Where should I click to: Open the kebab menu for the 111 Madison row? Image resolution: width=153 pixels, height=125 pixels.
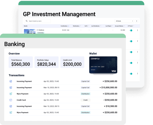(137, 30)
